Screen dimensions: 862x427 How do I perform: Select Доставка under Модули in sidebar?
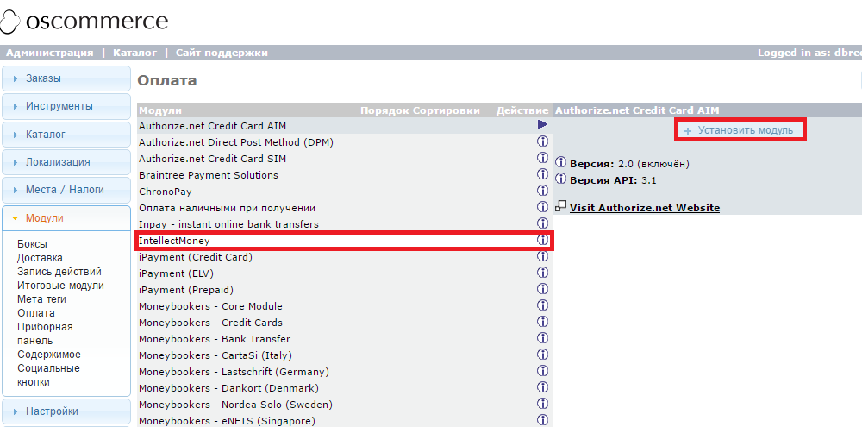pyautogui.click(x=40, y=258)
